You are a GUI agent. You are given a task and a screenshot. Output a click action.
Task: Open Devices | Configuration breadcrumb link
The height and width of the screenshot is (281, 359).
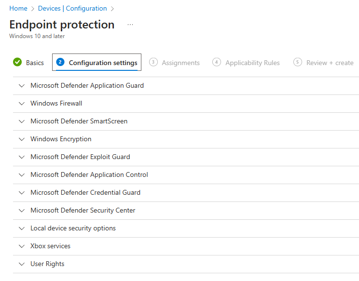point(72,8)
